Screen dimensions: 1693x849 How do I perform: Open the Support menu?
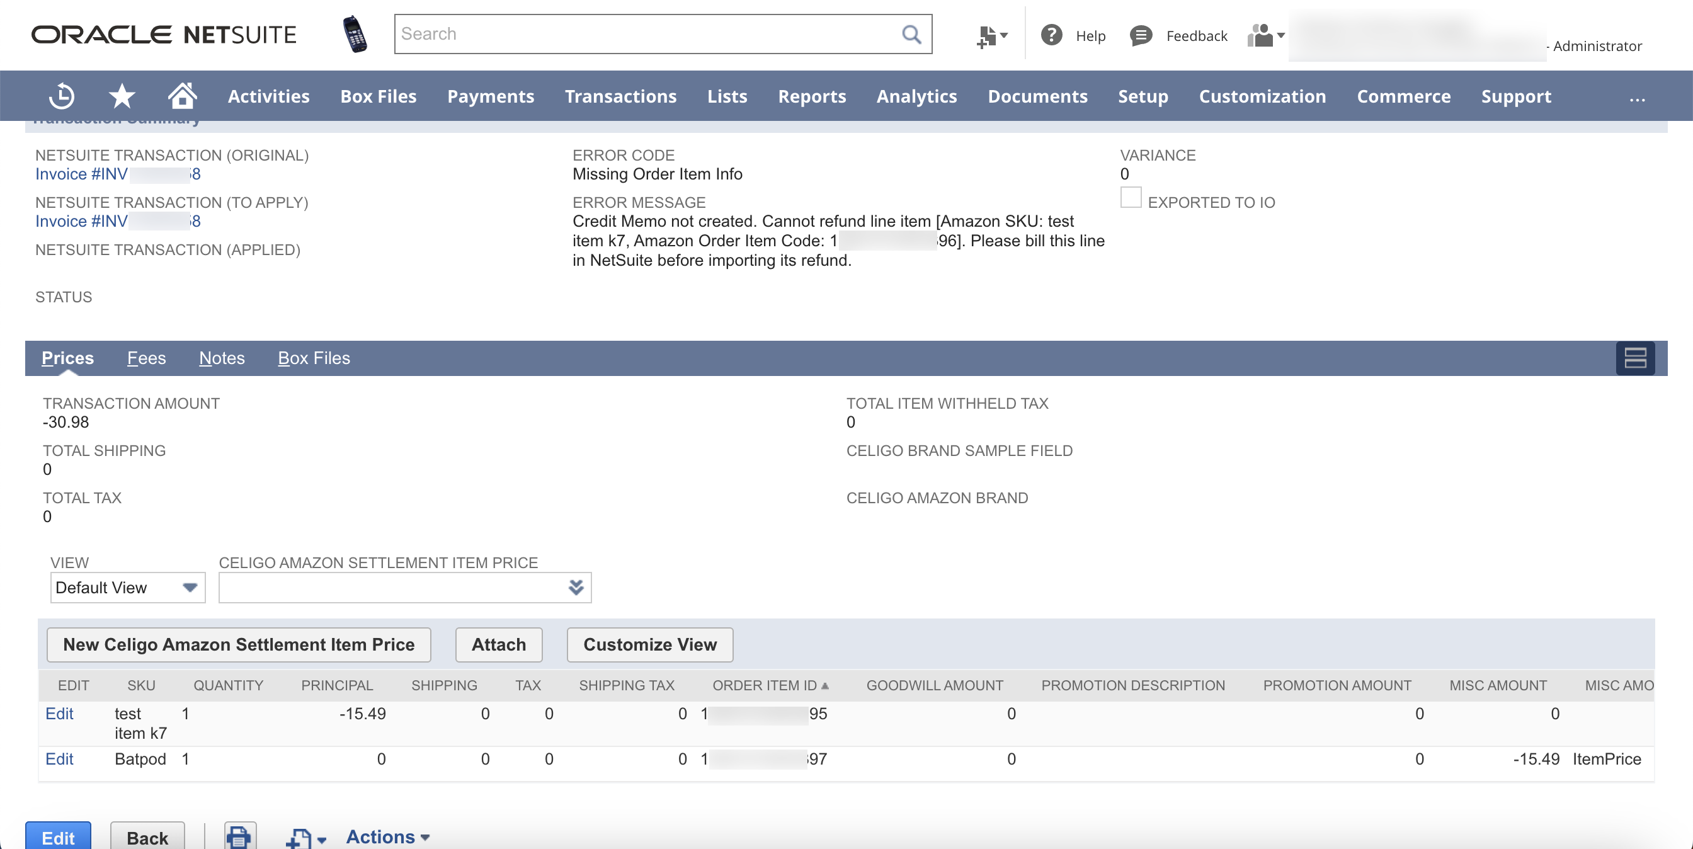[x=1515, y=96]
